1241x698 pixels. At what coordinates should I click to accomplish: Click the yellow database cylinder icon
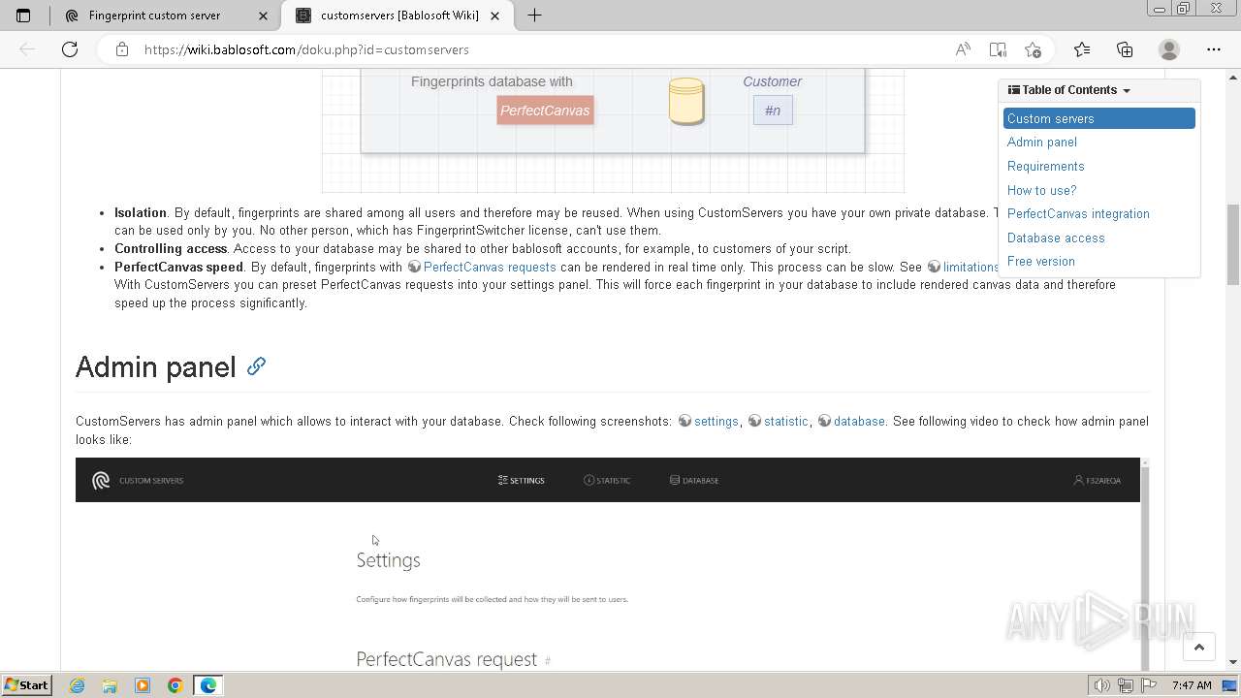tap(686, 103)
